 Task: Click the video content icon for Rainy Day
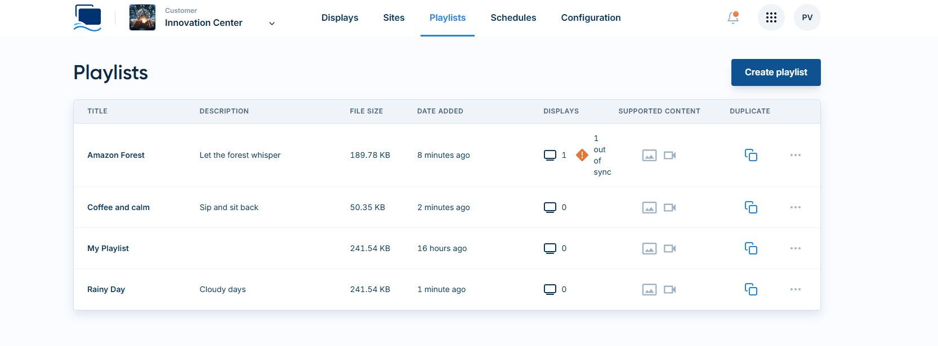pos(669,290)
